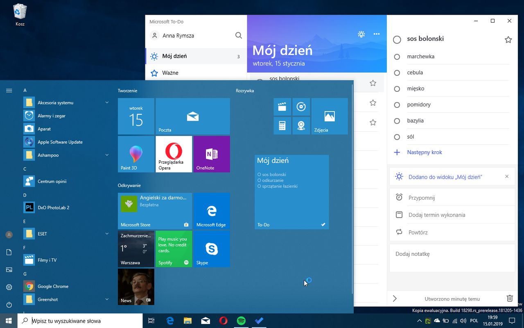The height and width of the screenshot is (328, 524).
Task: Click Następny krok to add a step
Action: [425, 153]
